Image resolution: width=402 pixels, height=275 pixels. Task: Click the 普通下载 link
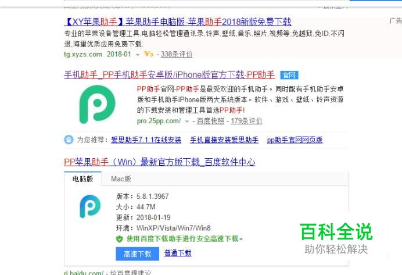point(178,253)
